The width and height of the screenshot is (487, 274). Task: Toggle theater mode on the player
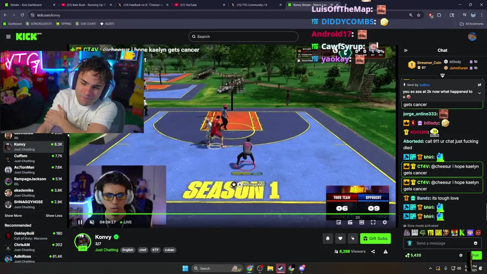362,222
